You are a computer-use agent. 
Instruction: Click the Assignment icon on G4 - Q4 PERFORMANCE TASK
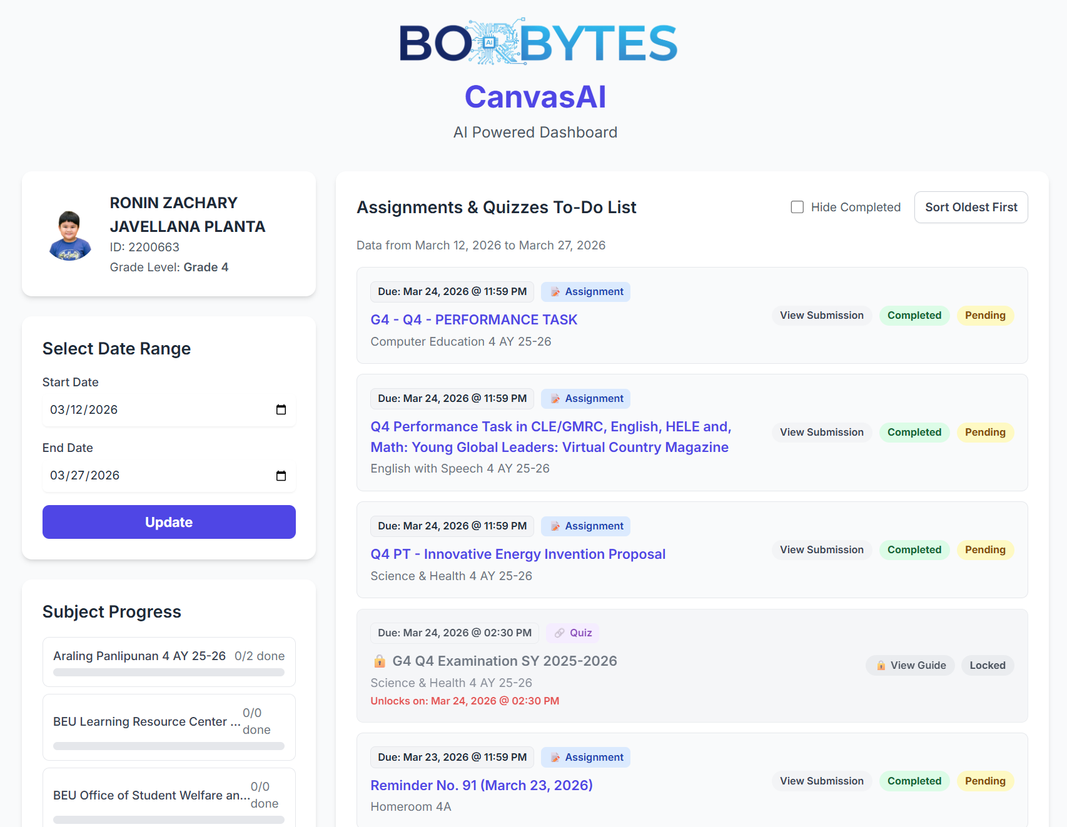pyautogui.click(x=554, y=291)
